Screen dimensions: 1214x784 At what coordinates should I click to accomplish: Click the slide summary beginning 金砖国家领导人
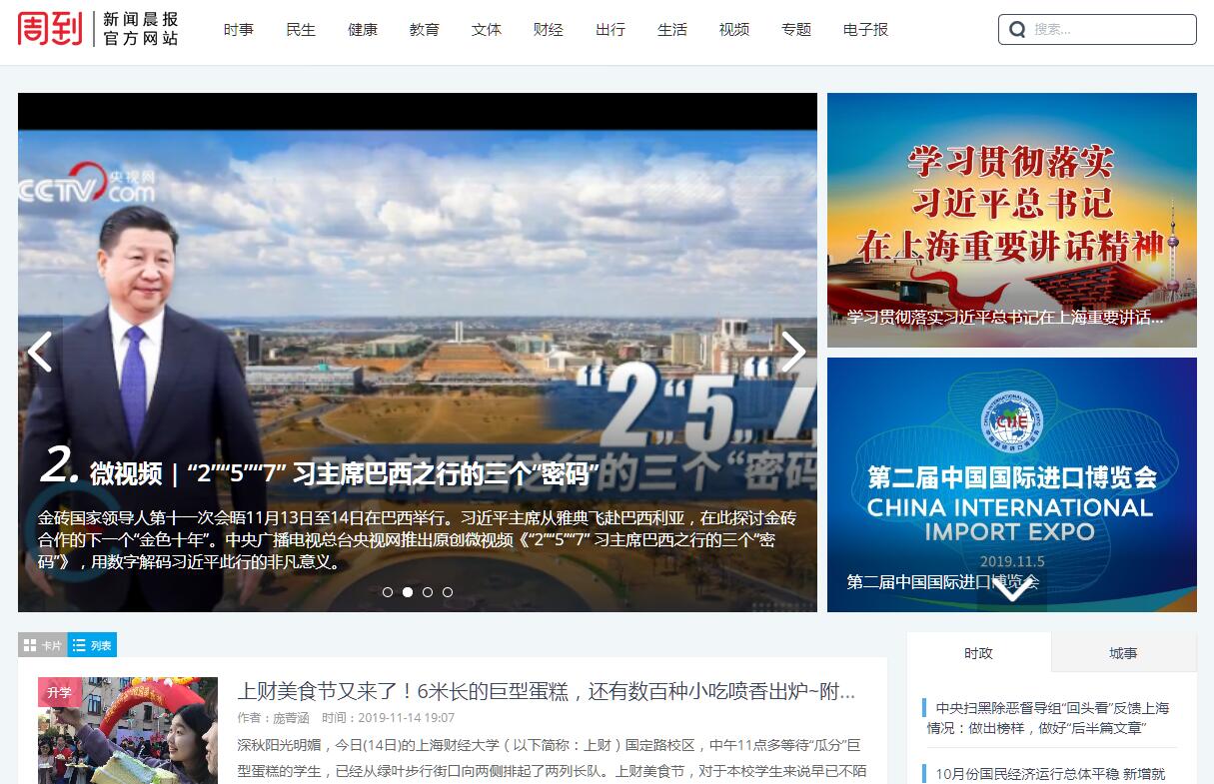coord(418,540)
